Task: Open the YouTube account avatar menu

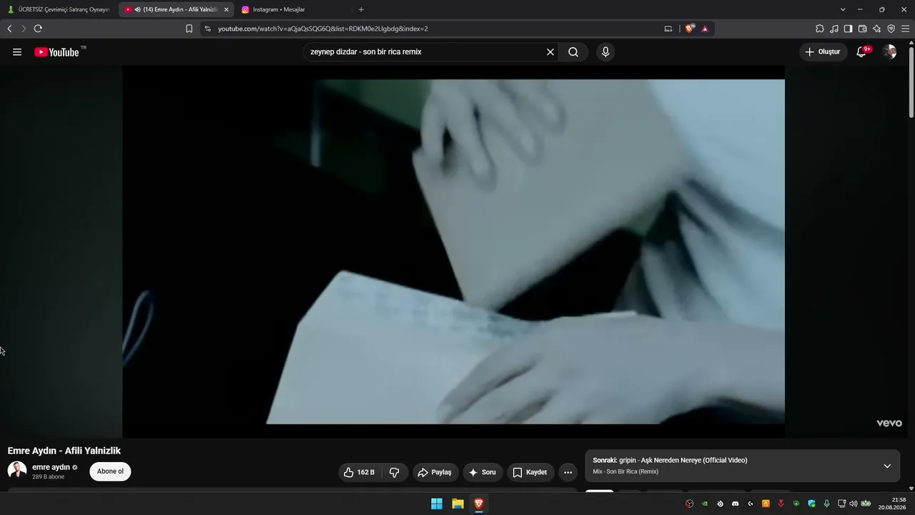Action: [x=889, y=51]
